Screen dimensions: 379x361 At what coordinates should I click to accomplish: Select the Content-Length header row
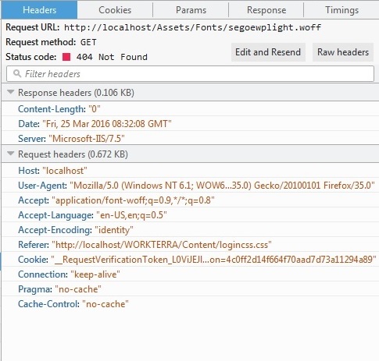point(190,109)
